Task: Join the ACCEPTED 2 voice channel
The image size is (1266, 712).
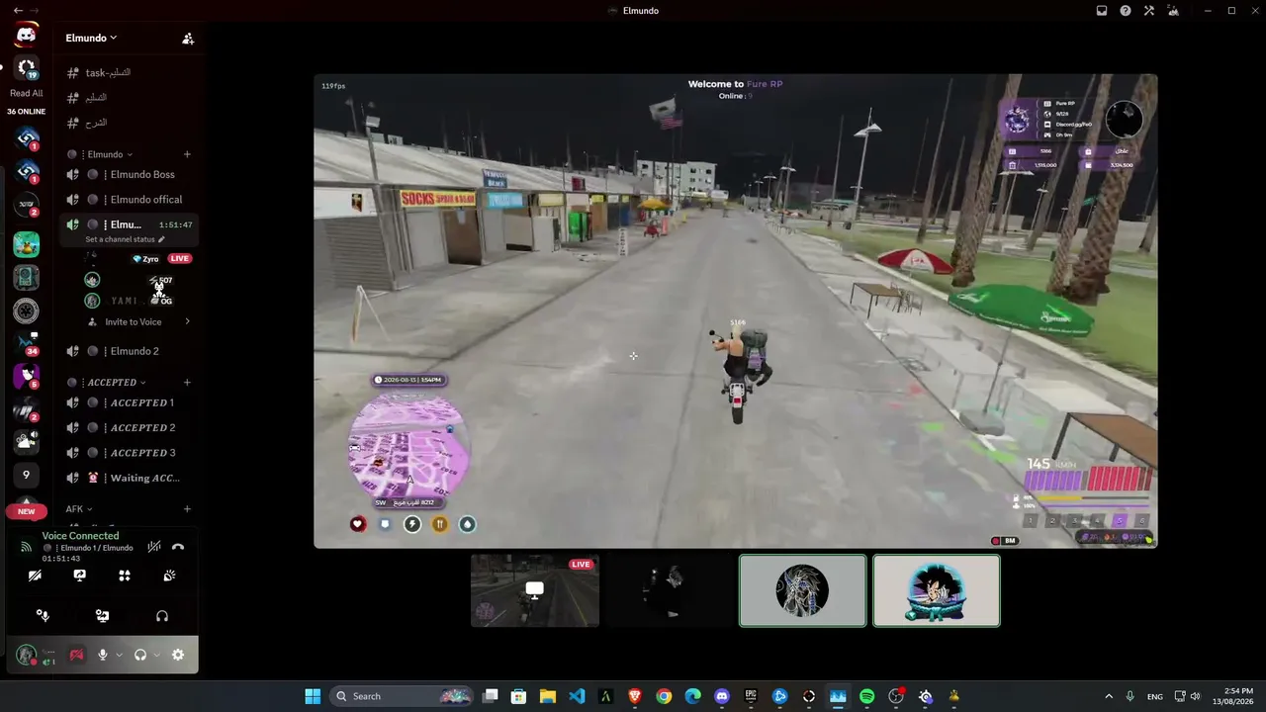Action: [x=129, y=428]
